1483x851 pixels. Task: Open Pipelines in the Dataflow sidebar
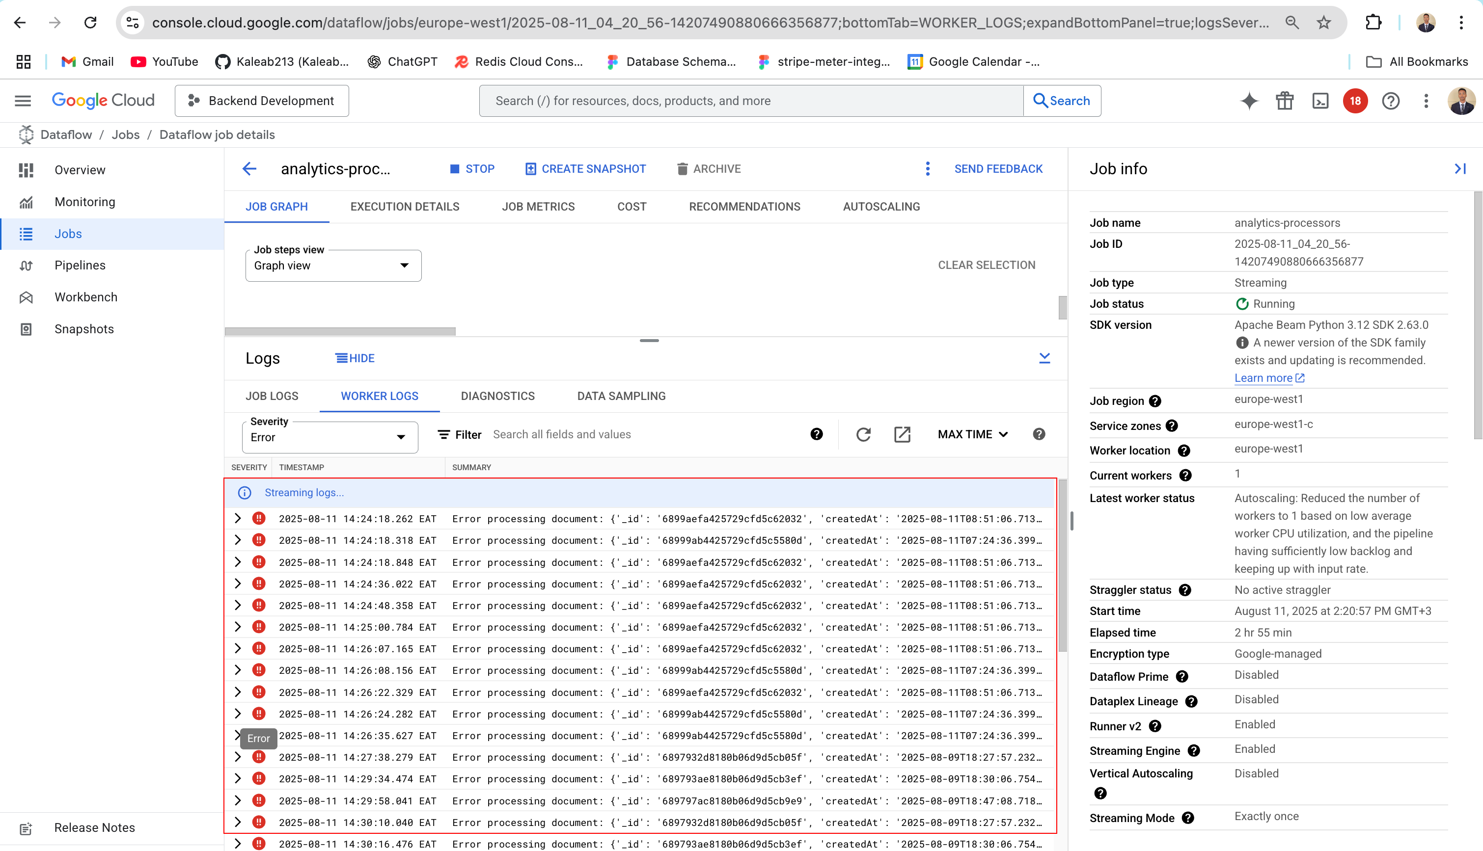coord(112,266)
